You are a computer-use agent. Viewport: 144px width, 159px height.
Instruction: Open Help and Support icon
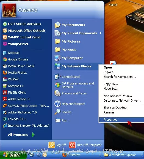pos(57,104)
